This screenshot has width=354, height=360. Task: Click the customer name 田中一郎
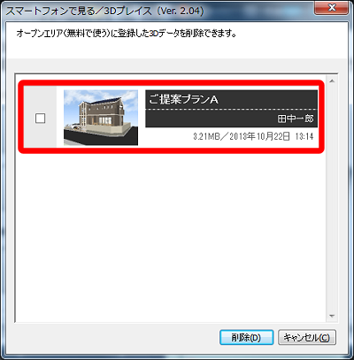pyautogui.click(x=296, y=119)
